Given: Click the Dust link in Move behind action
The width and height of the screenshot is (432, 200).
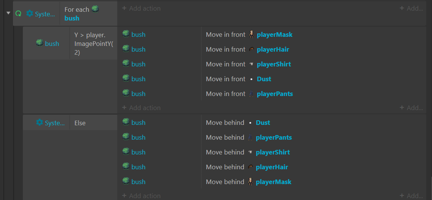Looking at the screenshot, I should pyautogui.click(x=263, y=123).
